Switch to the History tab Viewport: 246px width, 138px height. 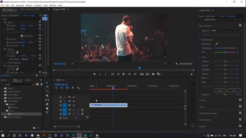pos(28,80)
